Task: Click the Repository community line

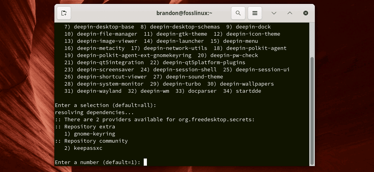Action: pos(91,141)
